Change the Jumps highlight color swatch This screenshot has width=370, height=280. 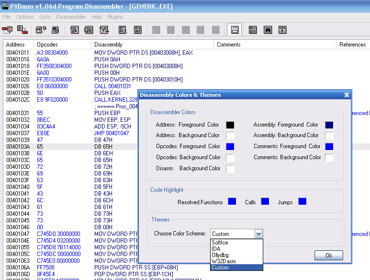click(x=302, y=201)
